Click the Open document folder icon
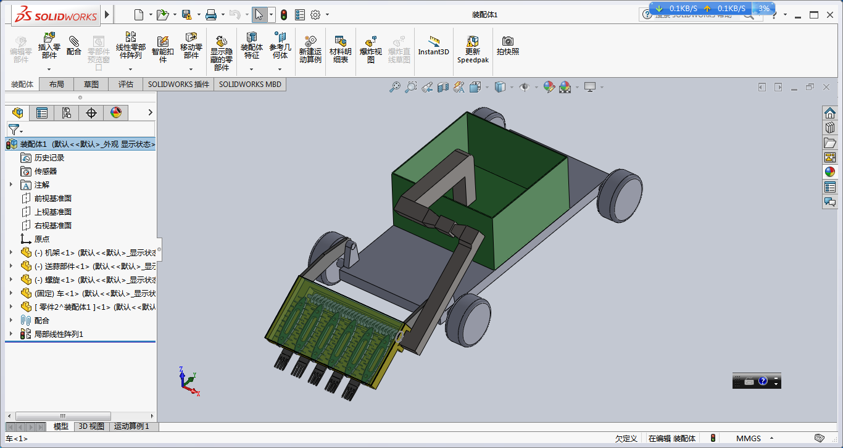Image resolution: width=843 pixels, height=448 pixels. [x=162, y=14]
